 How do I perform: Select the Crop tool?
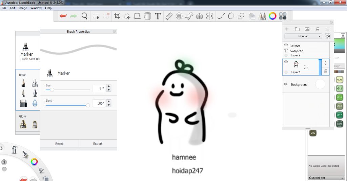(117, 16)
